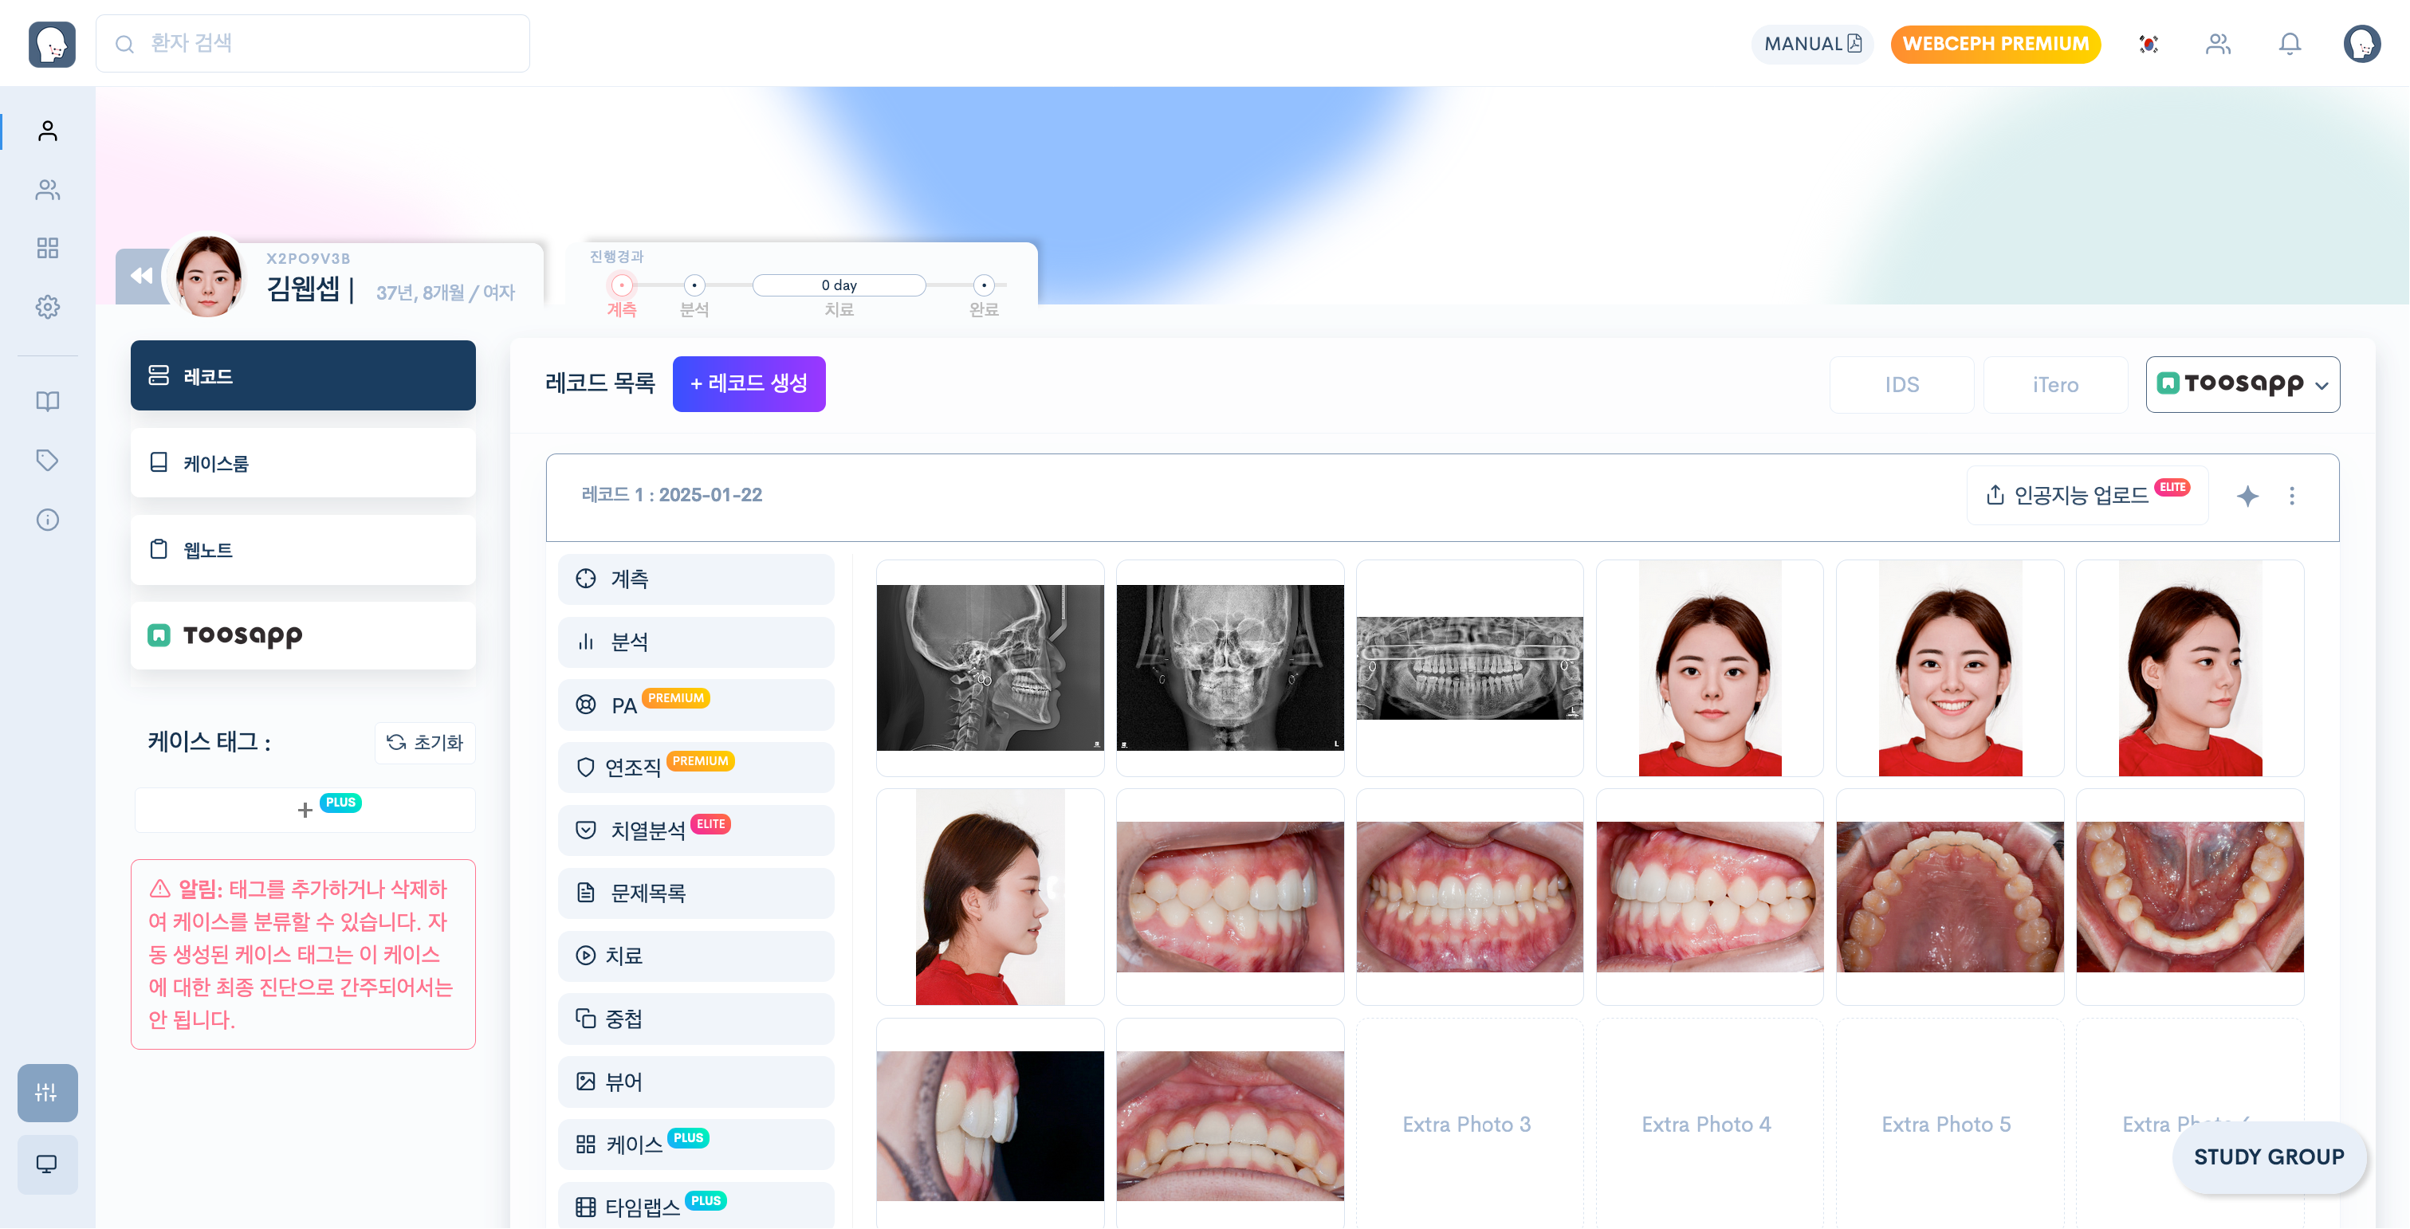Open the settings gear in sidebar
This screenshot has width=2410, height=1229.
pos(48,307)
